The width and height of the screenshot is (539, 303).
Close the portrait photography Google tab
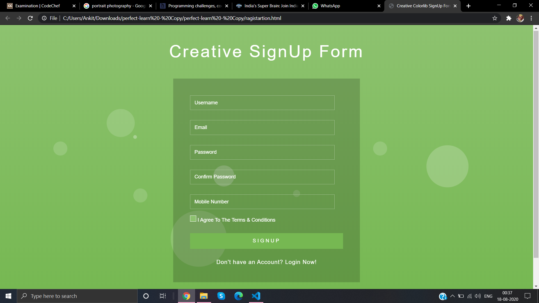pos(150,6)
